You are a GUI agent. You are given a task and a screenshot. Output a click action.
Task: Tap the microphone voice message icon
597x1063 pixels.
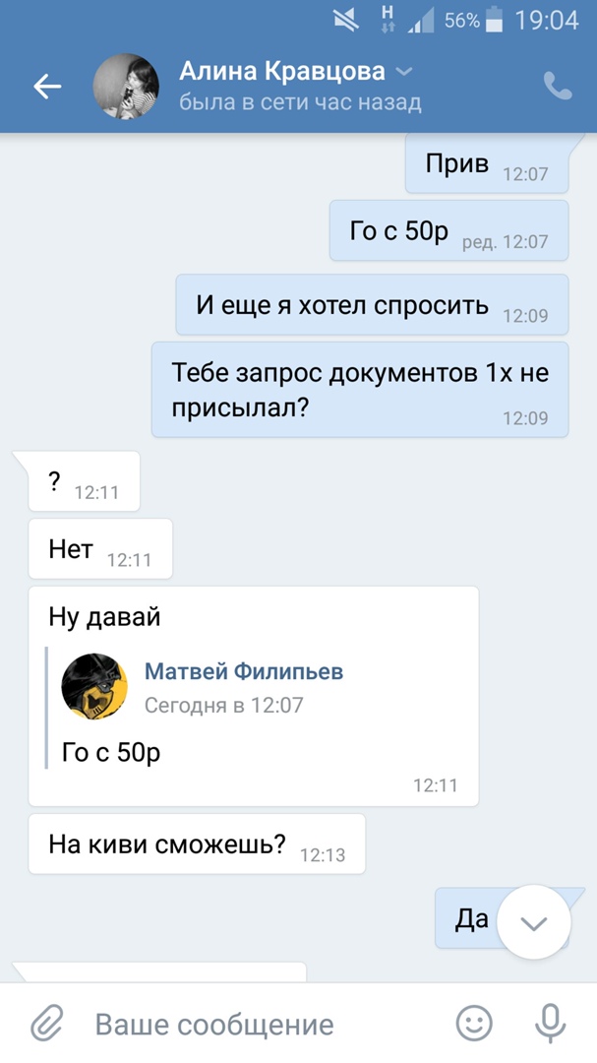[x=550, y=1024]
